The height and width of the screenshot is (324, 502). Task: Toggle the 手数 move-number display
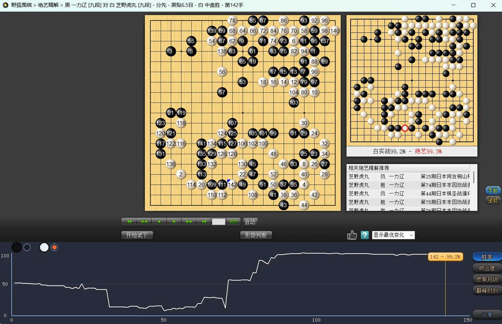click(493, 191)
